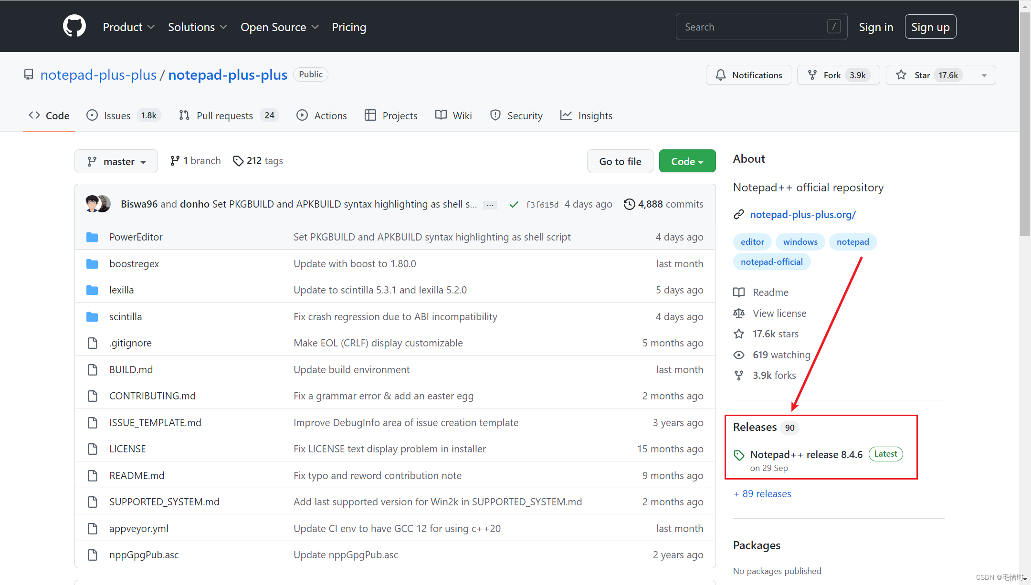This screenshot has height=585, width=1031.
Task: Open the master branch dropdown
Action: pos(116,161)
